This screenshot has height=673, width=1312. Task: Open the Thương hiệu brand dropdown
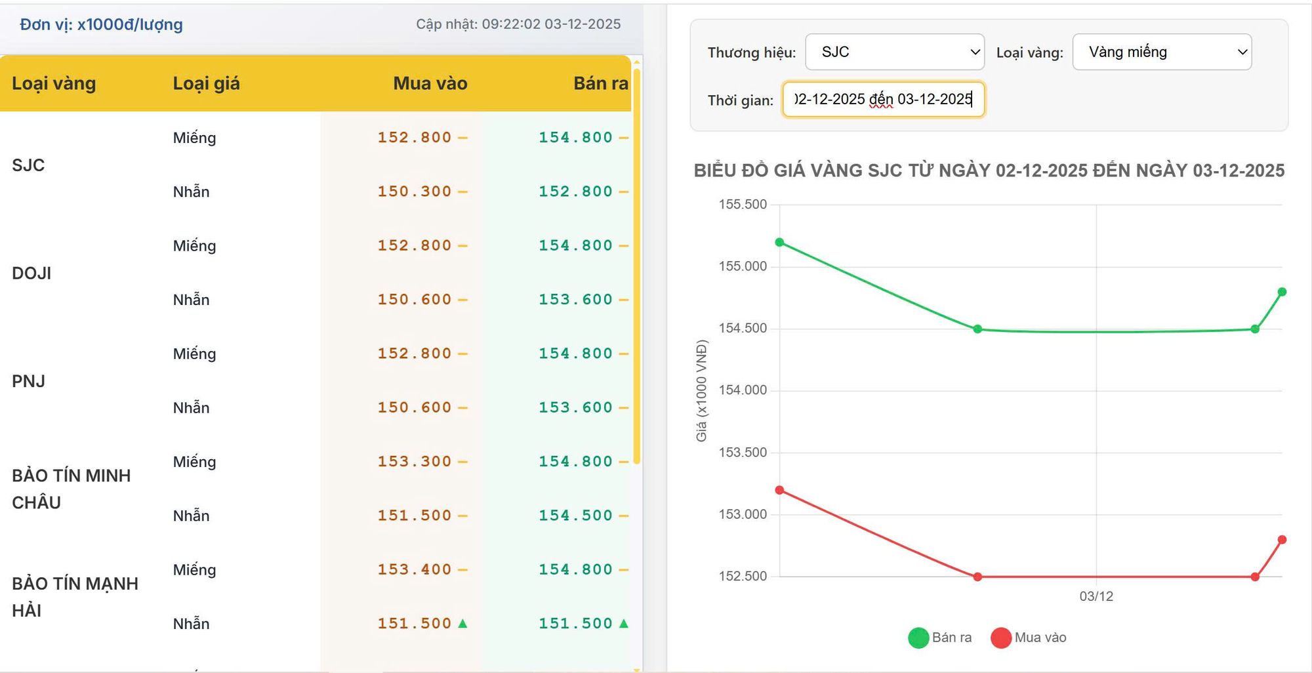pyautogui.click(x=895, y=52)
